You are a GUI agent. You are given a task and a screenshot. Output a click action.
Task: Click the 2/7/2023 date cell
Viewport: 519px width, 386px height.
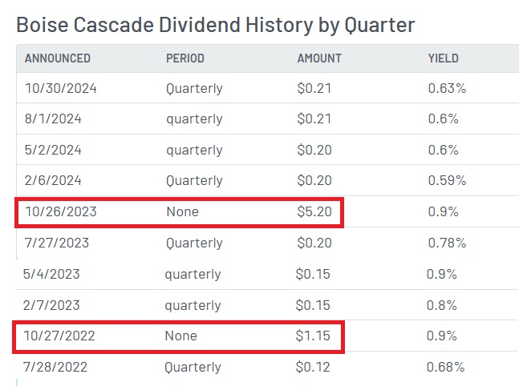[53, 305]
